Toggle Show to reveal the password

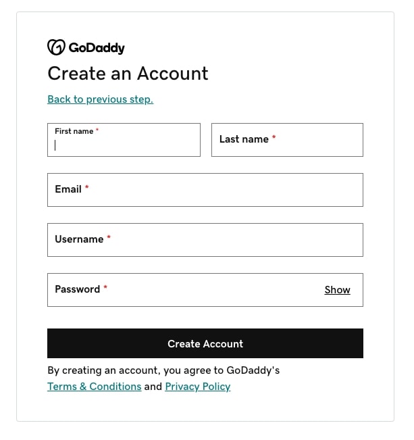[338, 290]
